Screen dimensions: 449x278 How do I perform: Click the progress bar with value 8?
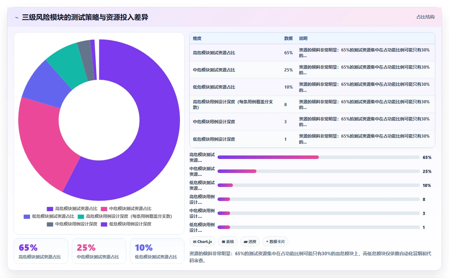pos(319,199)
